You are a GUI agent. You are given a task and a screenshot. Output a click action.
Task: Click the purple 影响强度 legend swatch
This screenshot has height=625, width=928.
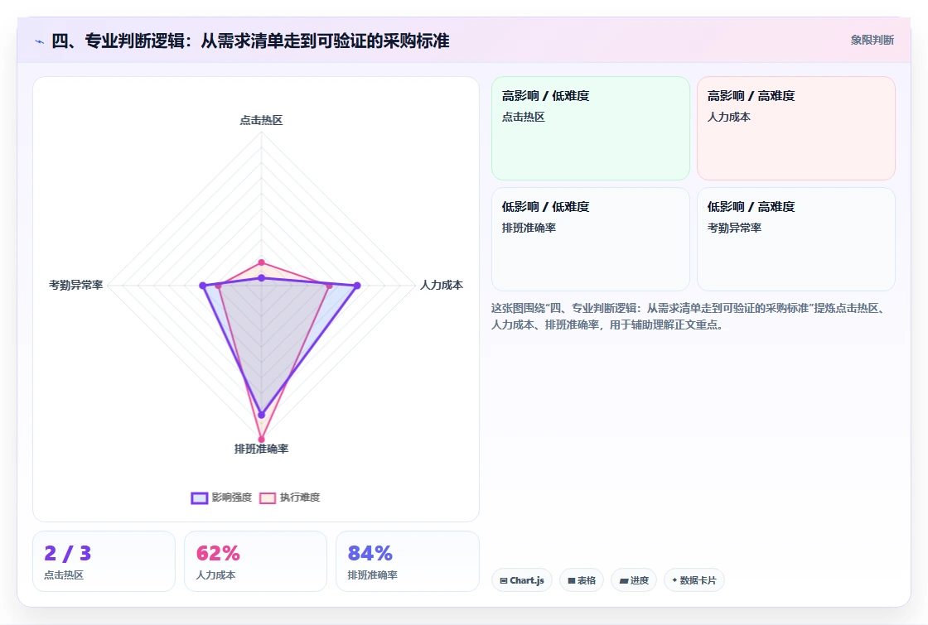pyautogui.click(x=200, y=498)
